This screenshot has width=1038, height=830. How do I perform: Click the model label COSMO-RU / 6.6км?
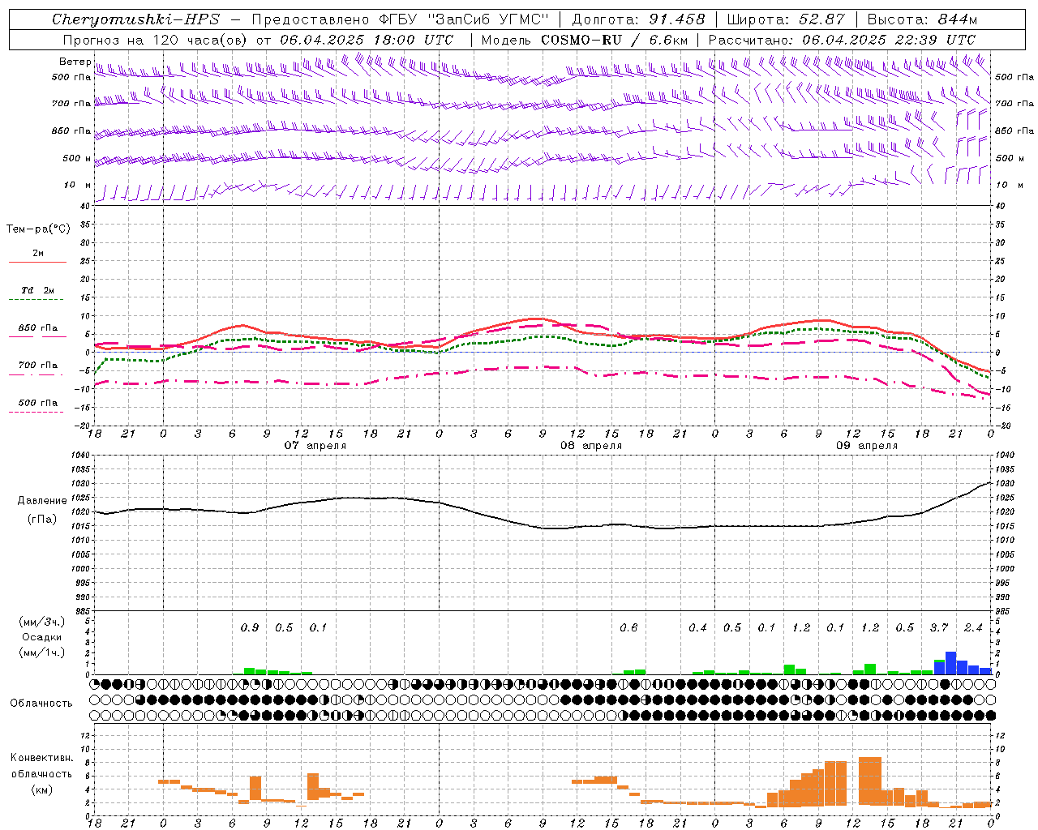615,40
